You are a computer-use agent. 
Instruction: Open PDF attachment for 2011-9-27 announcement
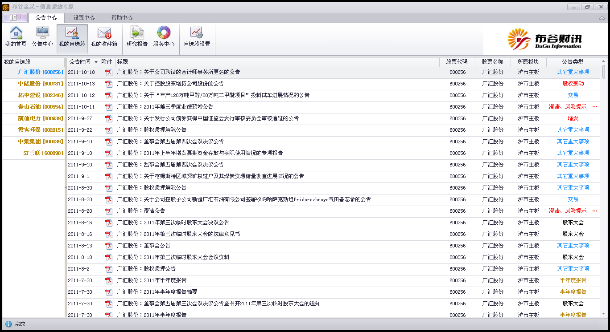click(x=109, y=118)
